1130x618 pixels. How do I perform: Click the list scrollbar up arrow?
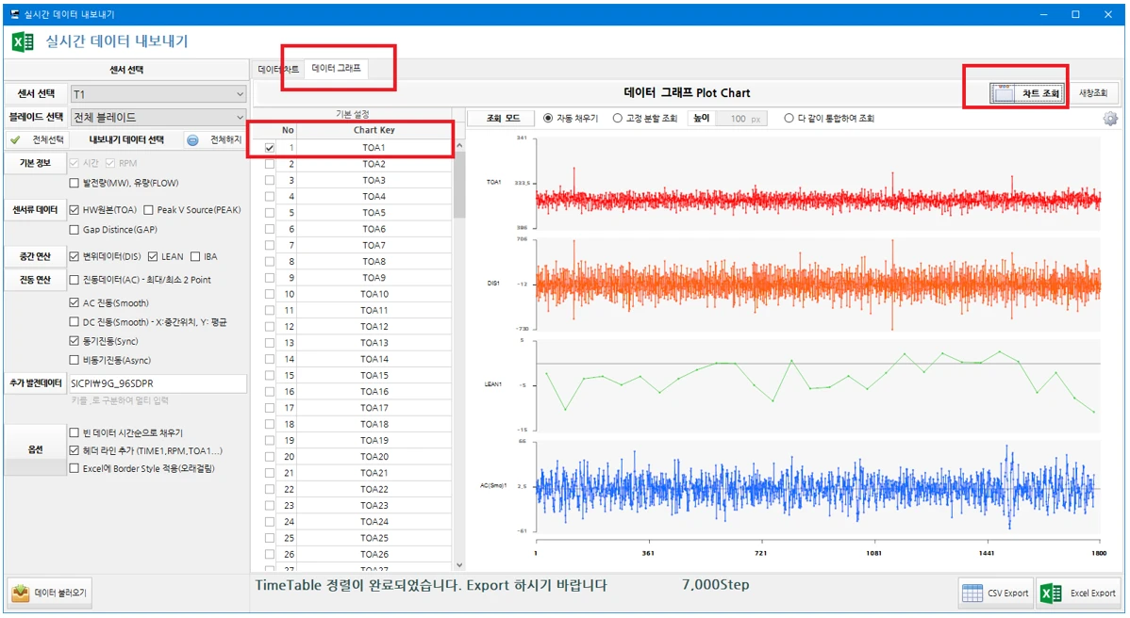click(459, 146)
